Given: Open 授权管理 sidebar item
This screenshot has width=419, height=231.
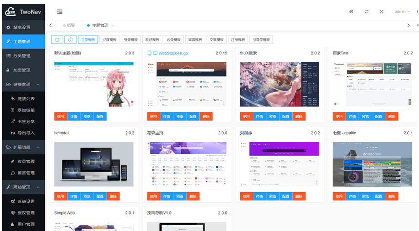Looking at the screenshot, I should pos(23,213).
